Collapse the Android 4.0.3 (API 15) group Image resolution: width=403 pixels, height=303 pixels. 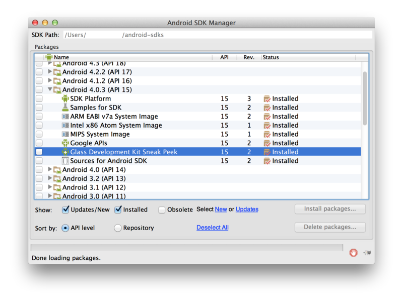pos(50,89)
